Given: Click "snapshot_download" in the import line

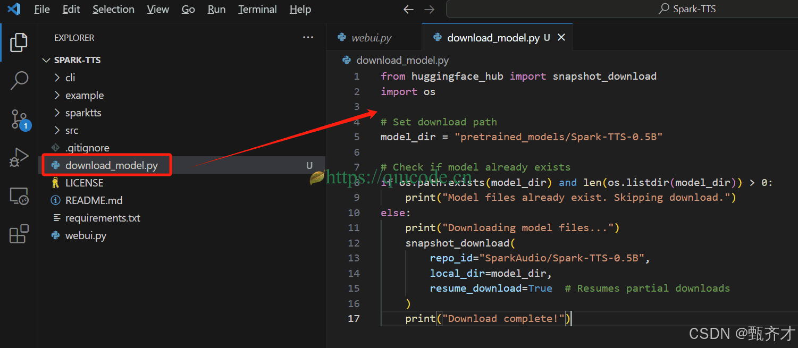Looking at the screenshot, I should point(604,77).
